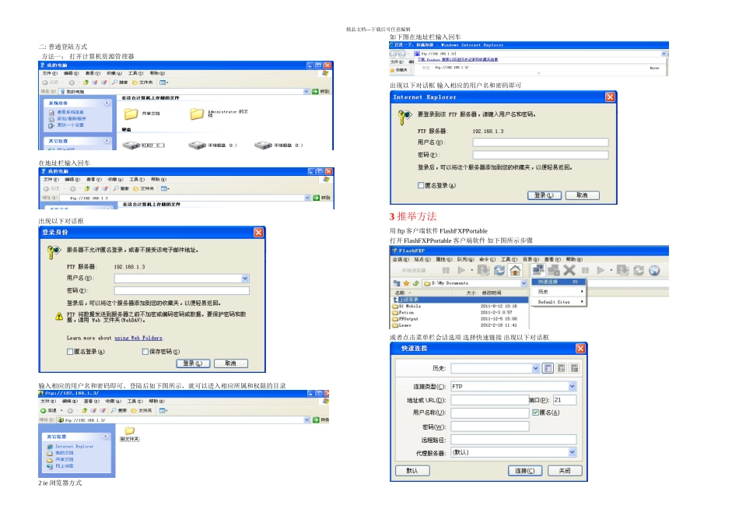Tick 匿名登录 in the Internet Explorer dialog

coord(421,185)
